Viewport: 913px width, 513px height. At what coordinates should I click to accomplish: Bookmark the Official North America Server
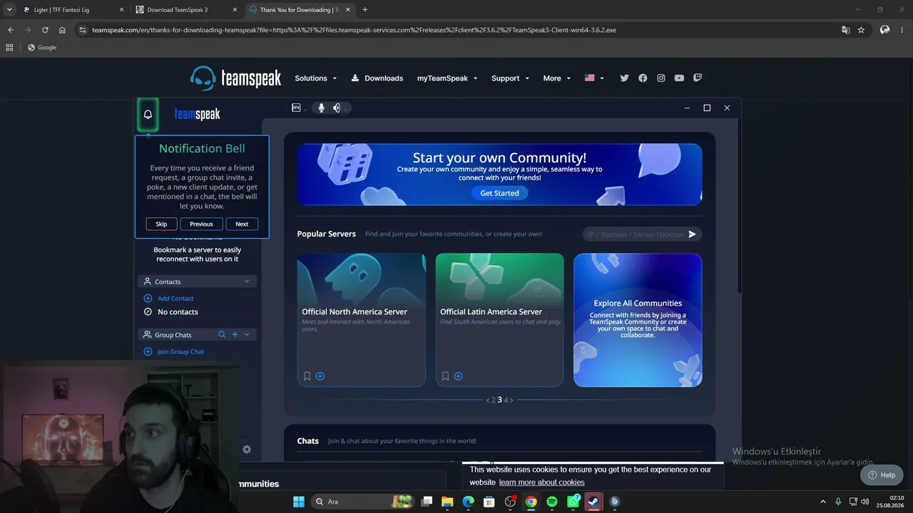click(307, 376)
